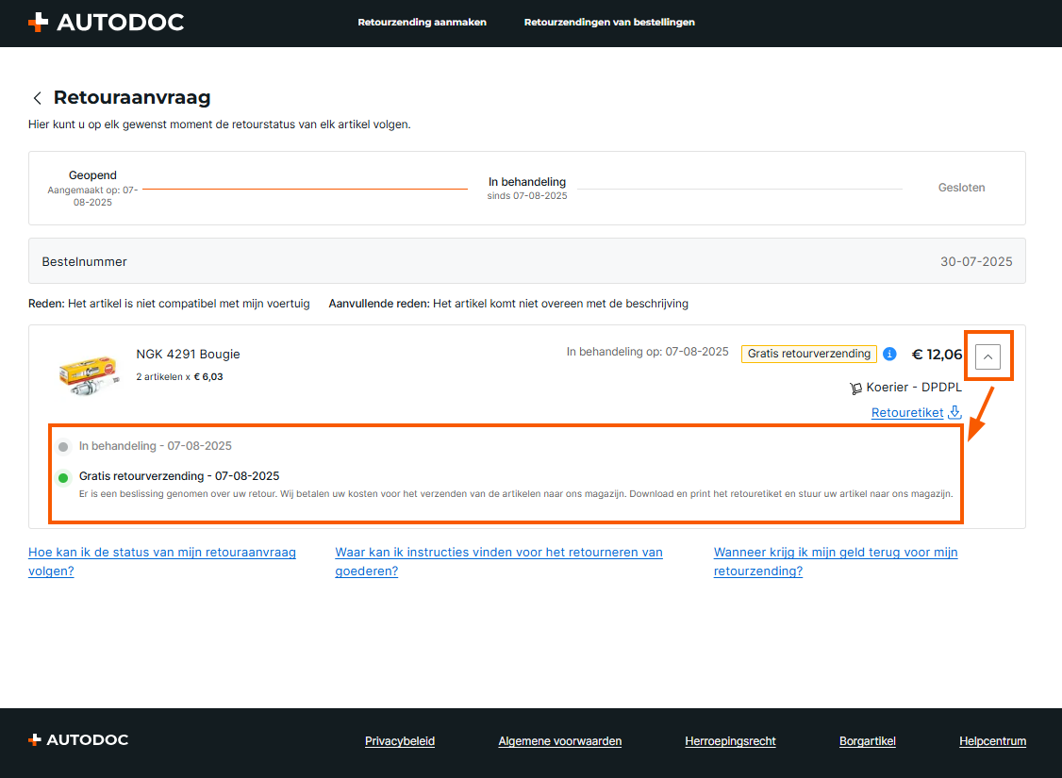Collapse the NGK 4291 Bougie details
Viewport: 1062px width, 778px height.
(x=987, y=356)
